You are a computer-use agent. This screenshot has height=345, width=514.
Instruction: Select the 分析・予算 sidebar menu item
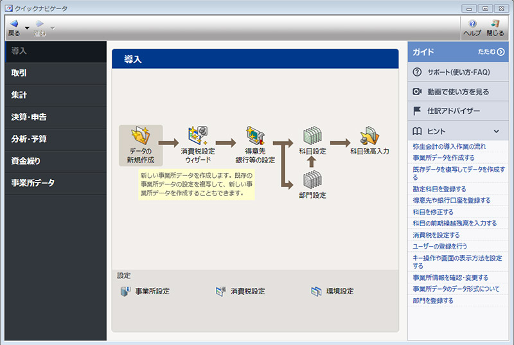coord(56,139)
